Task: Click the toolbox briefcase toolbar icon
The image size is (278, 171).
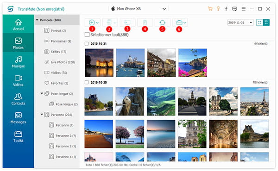Action: [x=179, y=23]
